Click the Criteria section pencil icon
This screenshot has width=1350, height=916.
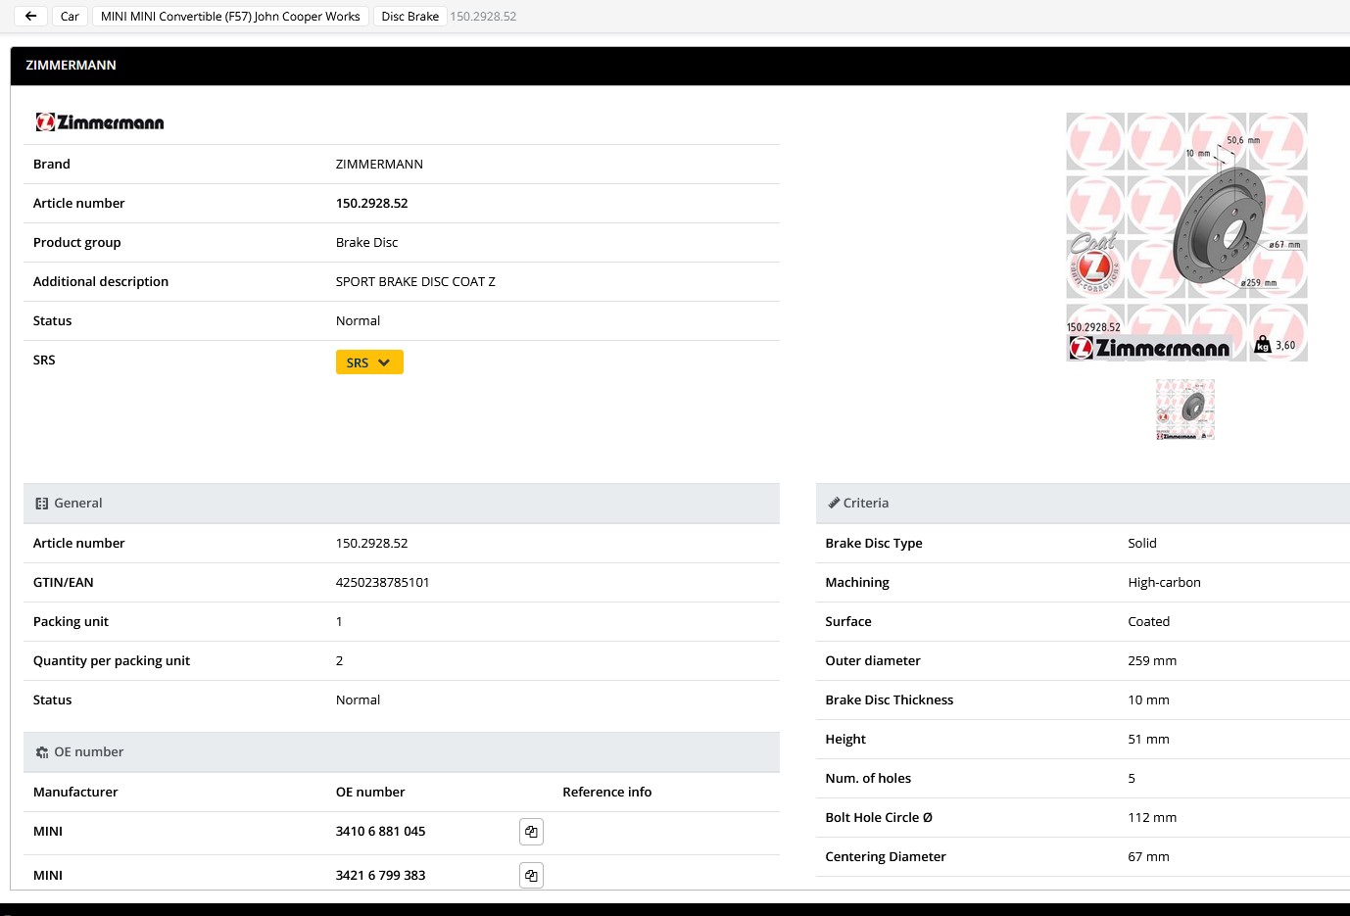834,503
